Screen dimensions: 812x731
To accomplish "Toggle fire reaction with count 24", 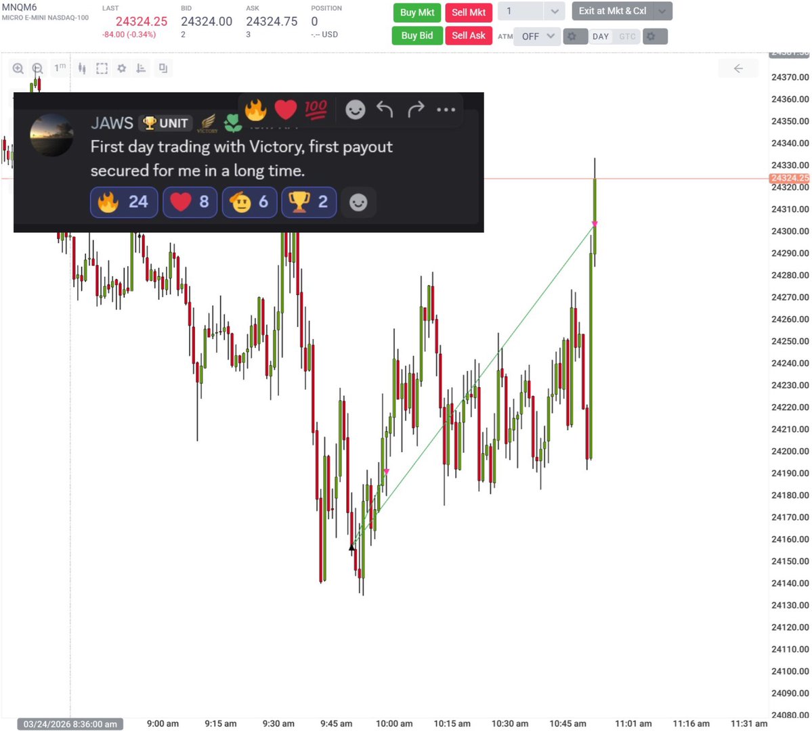I will [x=124, y=202].
